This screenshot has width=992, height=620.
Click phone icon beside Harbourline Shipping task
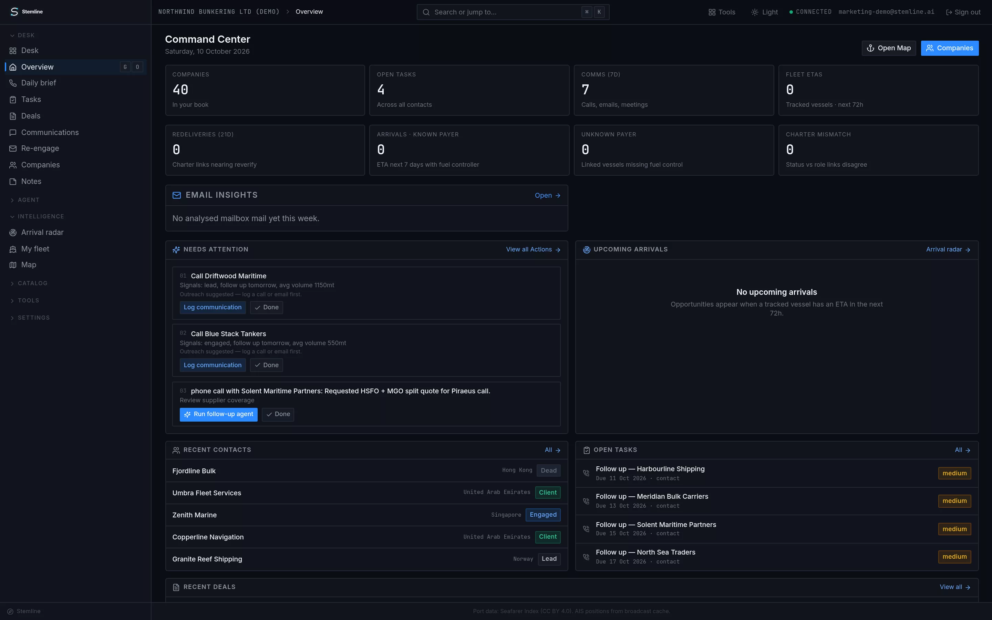point(586,473)
